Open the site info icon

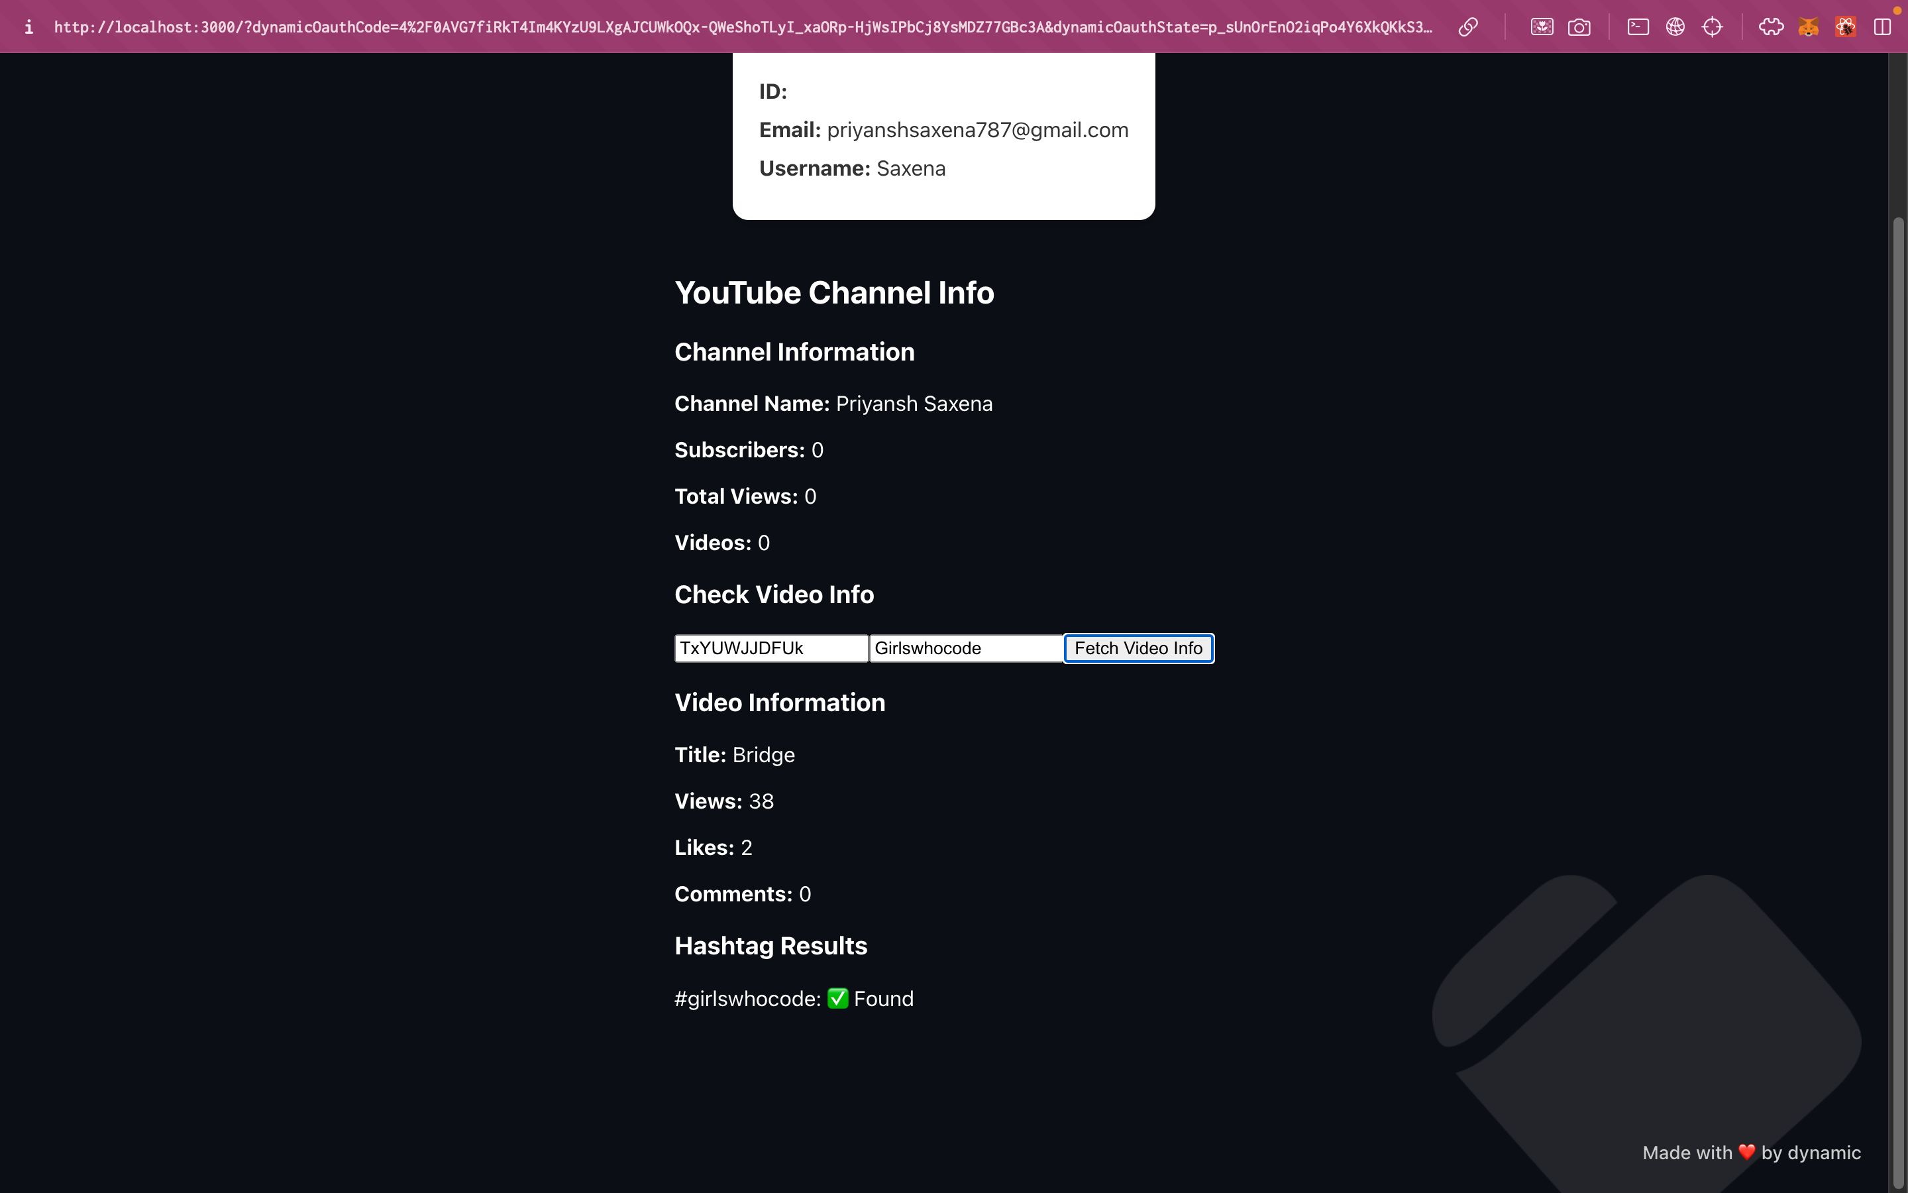tap(28, 27)
